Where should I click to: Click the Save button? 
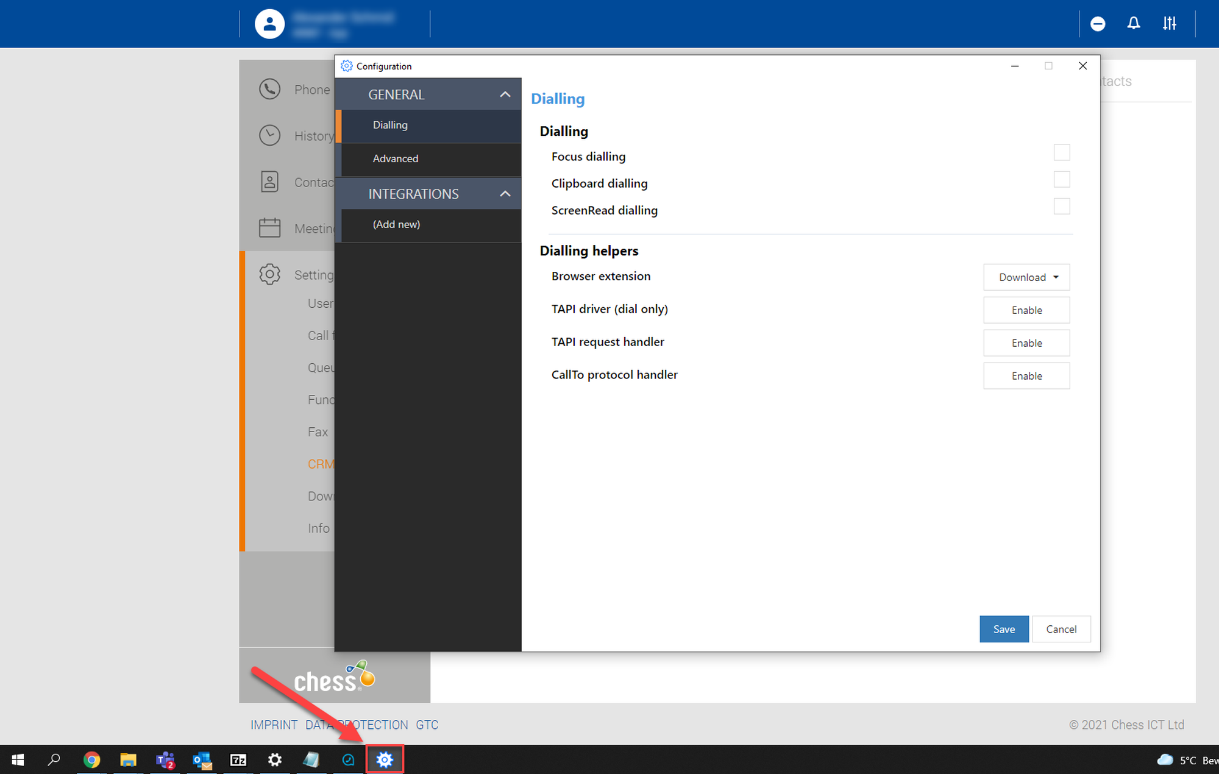[x=1003, y=629]
